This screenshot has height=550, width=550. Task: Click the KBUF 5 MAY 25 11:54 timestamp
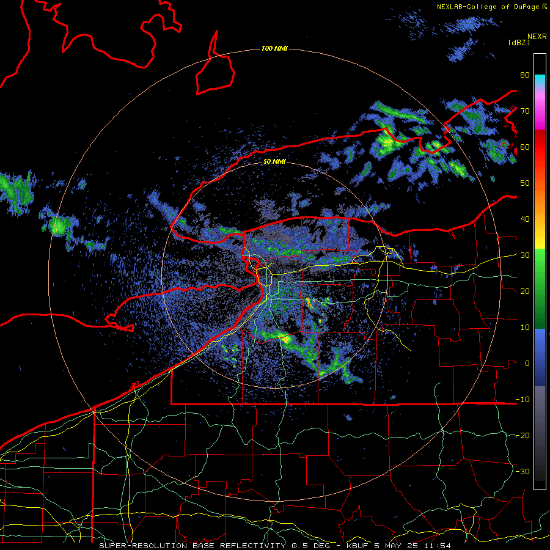tap(398, 546)
